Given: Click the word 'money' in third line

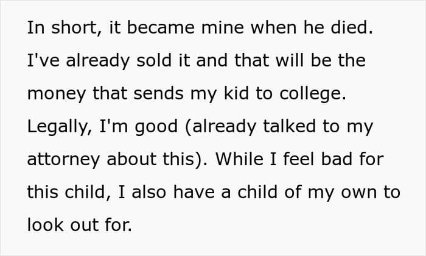Looking at the screenshot, I should [57, 94].
